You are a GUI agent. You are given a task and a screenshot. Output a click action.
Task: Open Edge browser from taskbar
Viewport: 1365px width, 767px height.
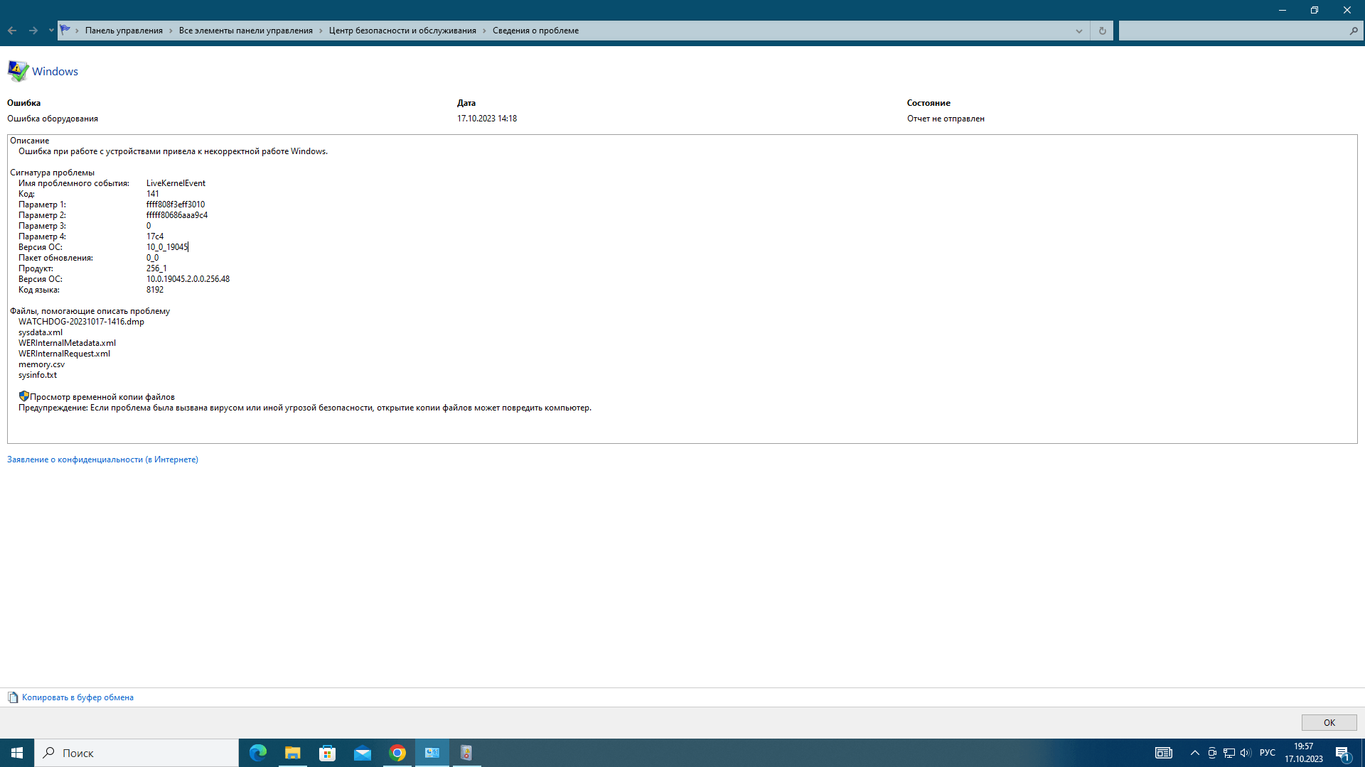(x=257, y=752)
